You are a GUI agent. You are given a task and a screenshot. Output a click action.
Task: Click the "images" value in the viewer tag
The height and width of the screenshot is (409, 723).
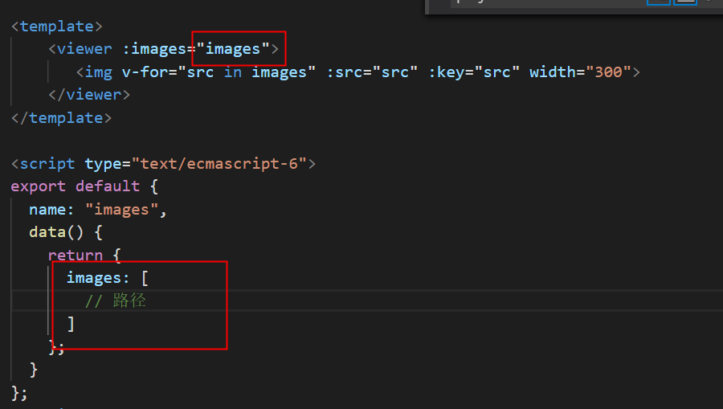[233, 49]
